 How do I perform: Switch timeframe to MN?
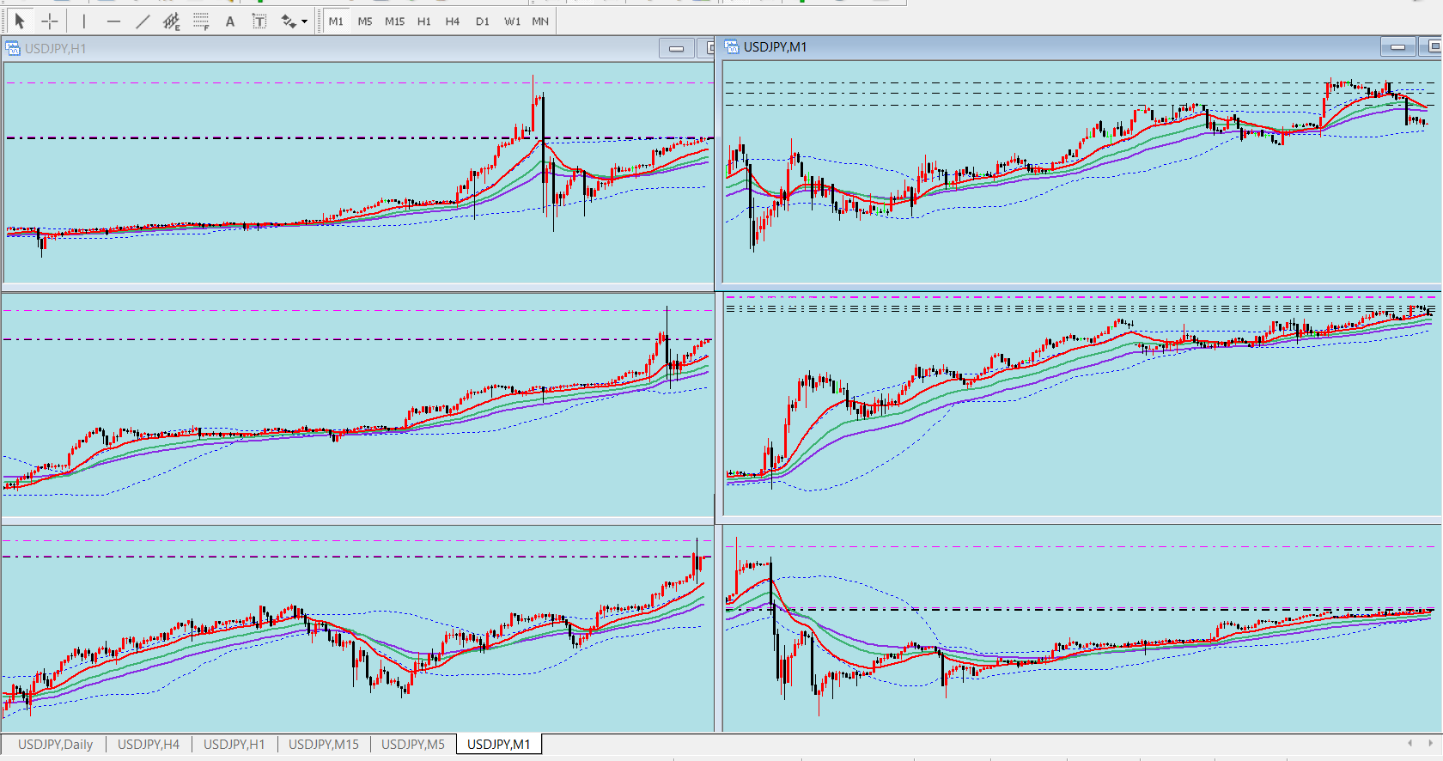click(540, 21)
